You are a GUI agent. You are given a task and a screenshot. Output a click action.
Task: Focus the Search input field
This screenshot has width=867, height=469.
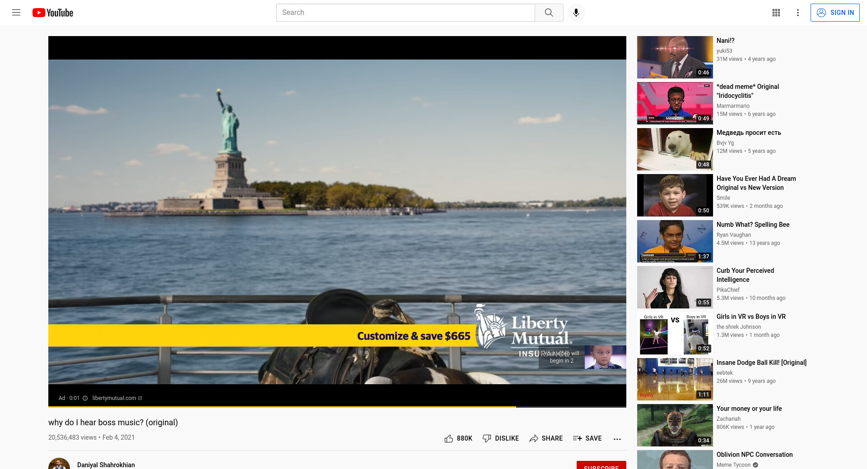[x=406, y=13]
